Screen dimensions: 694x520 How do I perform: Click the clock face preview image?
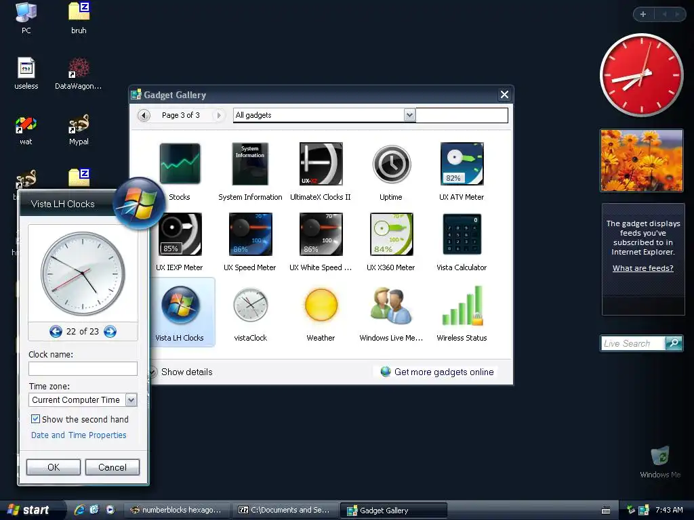point(83,274)
